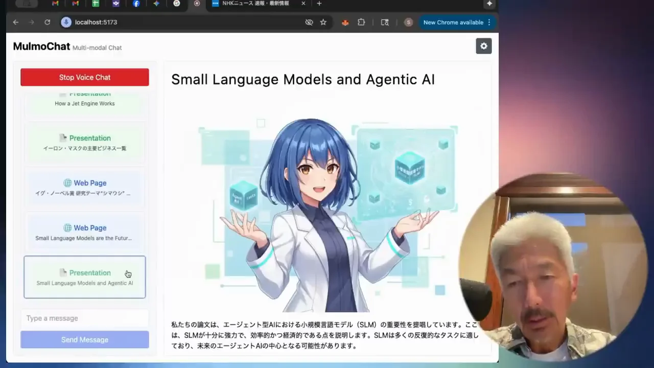Viewport: 654px width, 368px height.
Task: Switch to the Facebook tab
Action: pos(136,4)
